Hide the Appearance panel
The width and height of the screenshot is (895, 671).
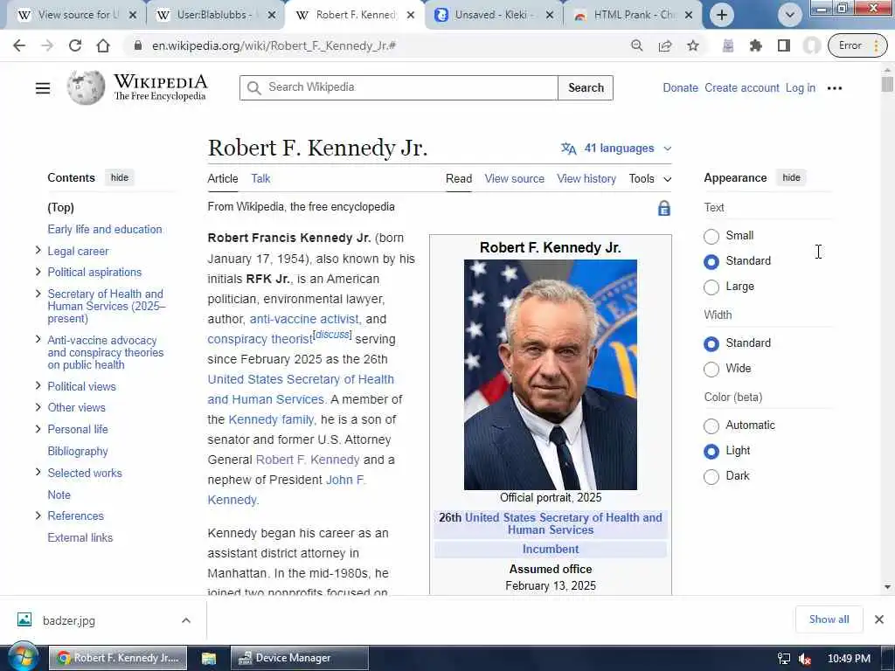pos(791,177)
